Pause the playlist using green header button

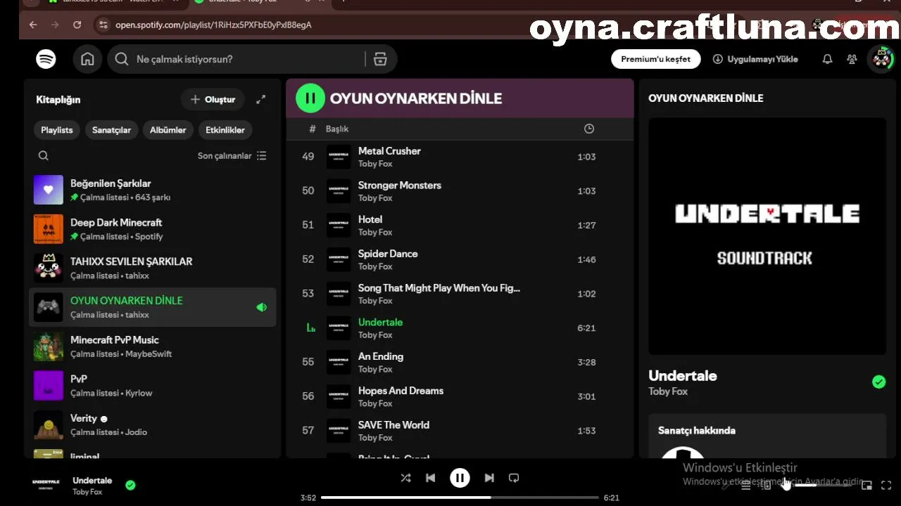tap(310, 98)
